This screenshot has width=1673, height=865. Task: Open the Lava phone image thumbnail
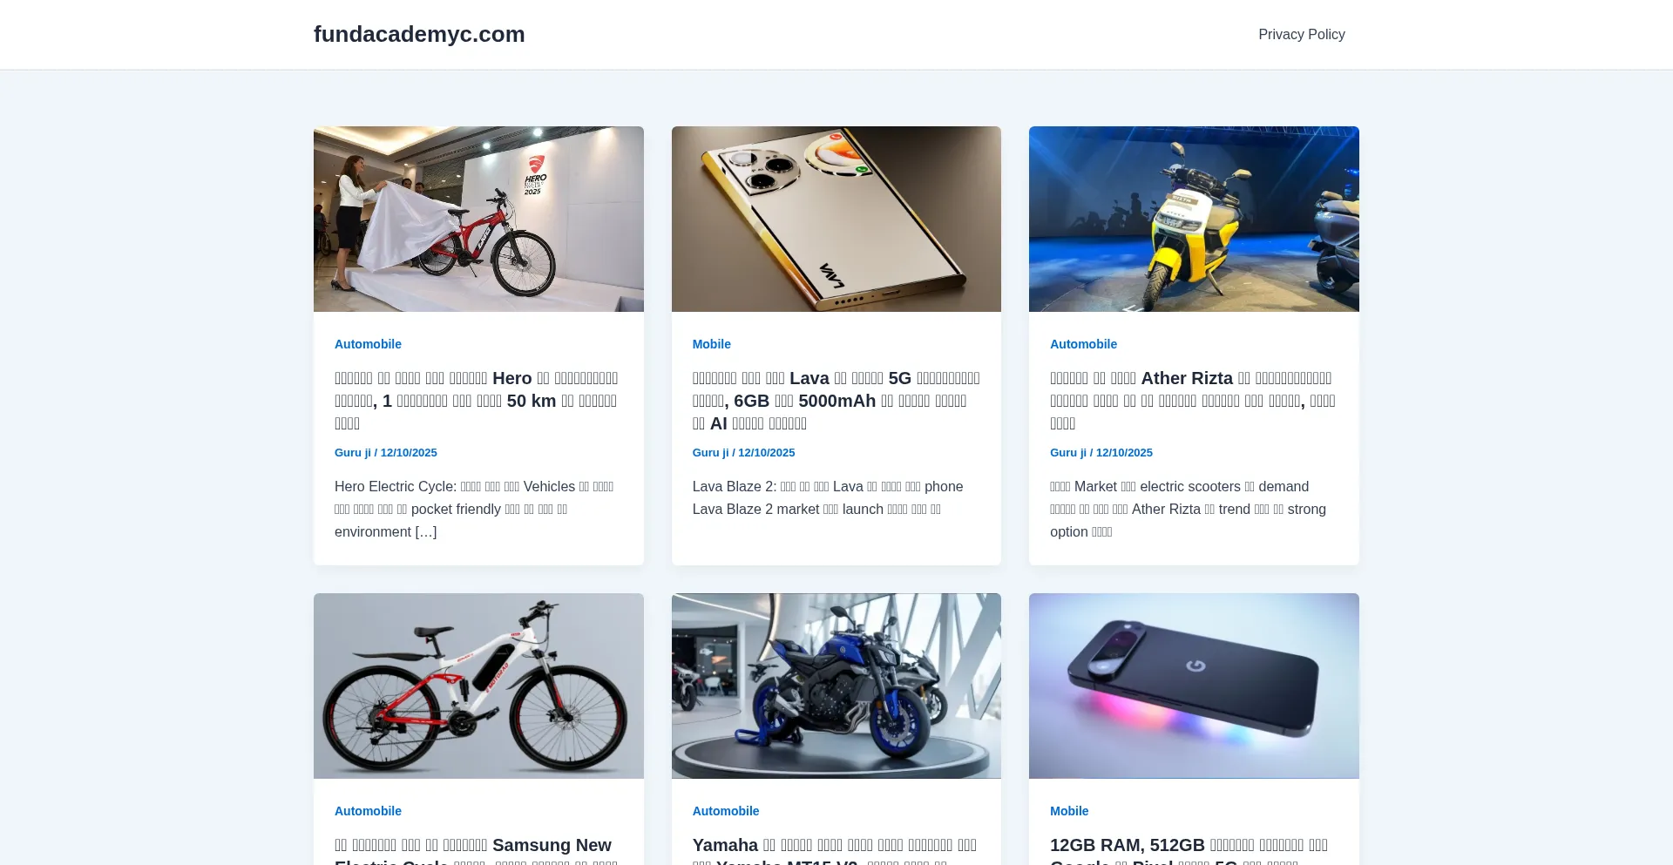[x=836, y=219]
